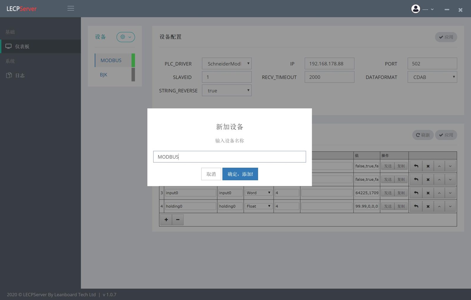Move input0 row up with chevron
Screen dimensions: 471x300
pos(439,193)
